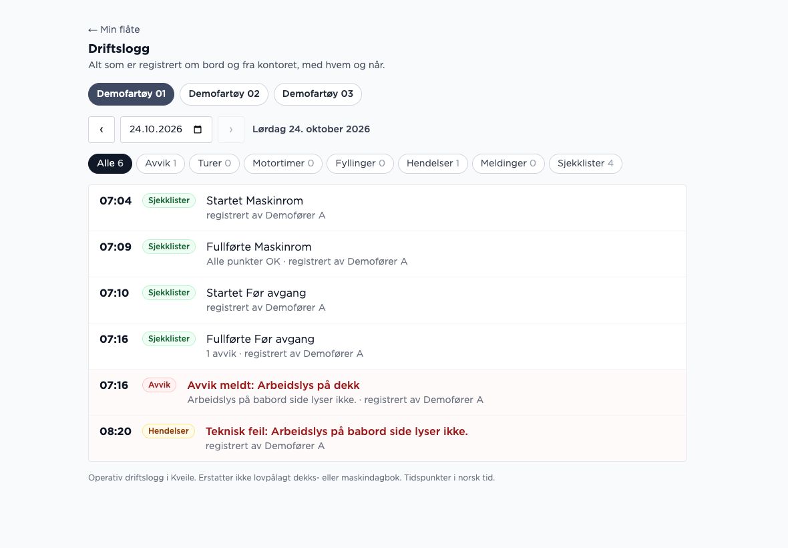This screenshot has width=788, height=548.
Task: Open the Avvik meldt: Arbeidslys på dekk entry
Action: coord(387,393)
